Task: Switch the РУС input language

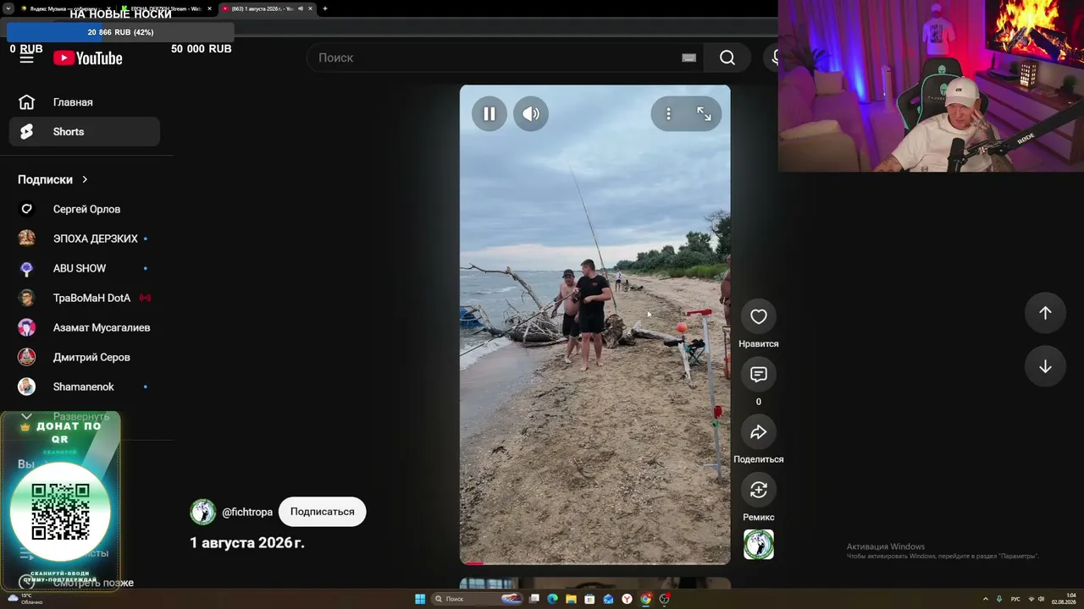Action: [x=1015, y=599]
